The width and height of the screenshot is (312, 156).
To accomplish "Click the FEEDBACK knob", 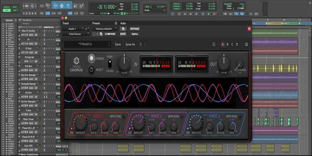I will tap(240, 64).
